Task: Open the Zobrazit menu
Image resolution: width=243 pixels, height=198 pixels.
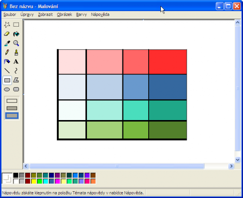Action: (x=45, y=15)
